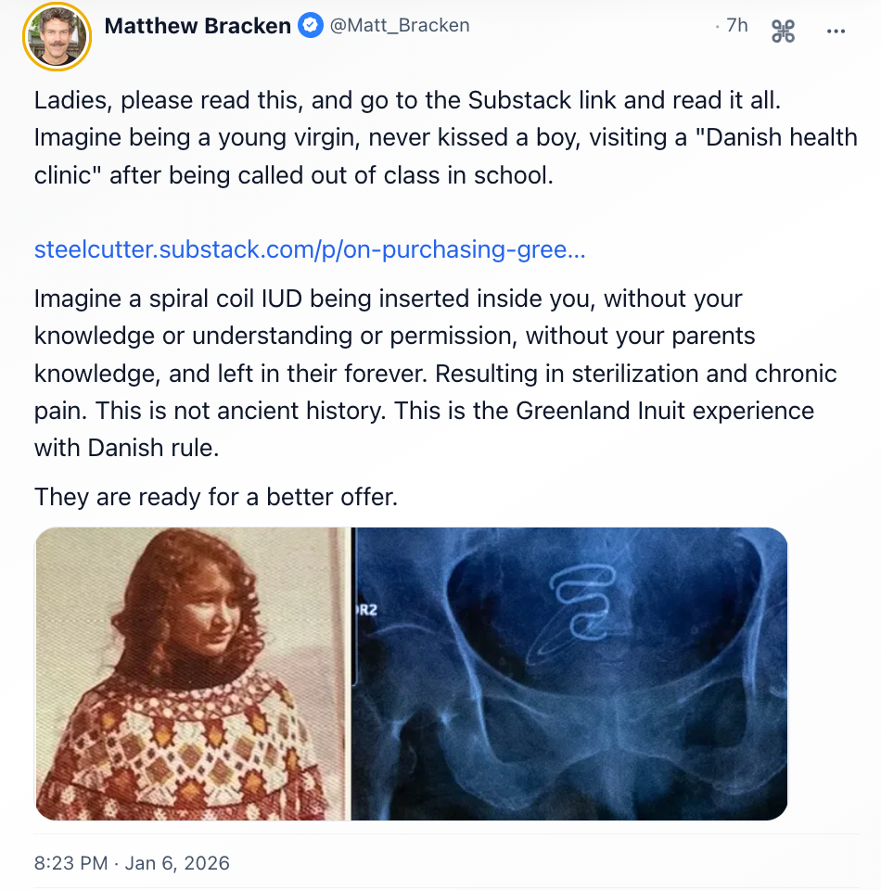Click the Jan 6, 2026 date
Viewport: 881px width, 890px height.
177,863
